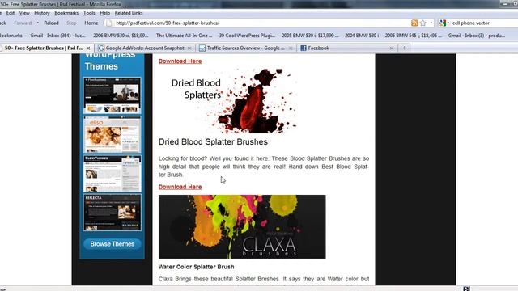518x291 pixels.
Task: Open the Reflecta theme thumbnail
Action: [112, 213]
